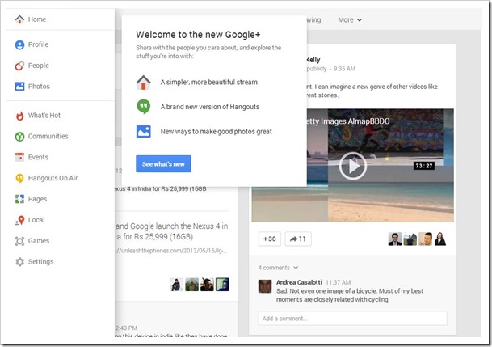Screen dimensions: 492x347
Task: Click the What's Hot flame icon
Action: coord(19,116)
